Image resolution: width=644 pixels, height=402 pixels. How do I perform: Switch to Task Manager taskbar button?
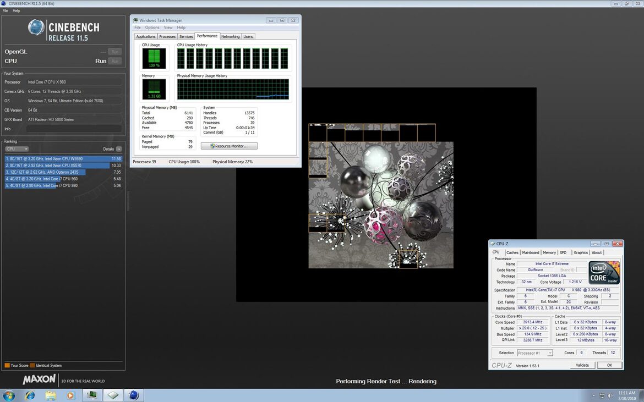click(x=92, y=395)
